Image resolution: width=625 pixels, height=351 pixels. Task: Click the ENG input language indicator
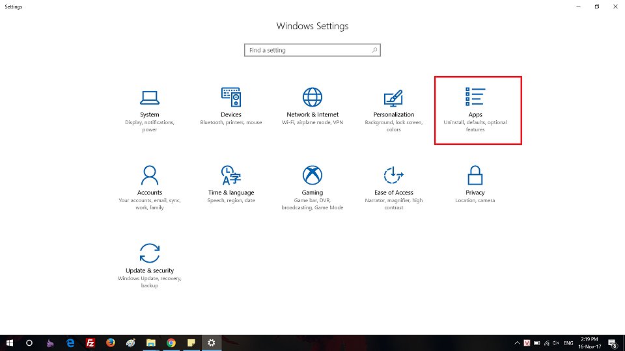coord(568,343)
